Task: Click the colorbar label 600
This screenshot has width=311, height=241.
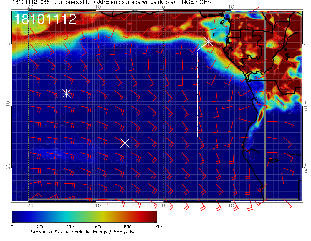Action: point(99,227)
